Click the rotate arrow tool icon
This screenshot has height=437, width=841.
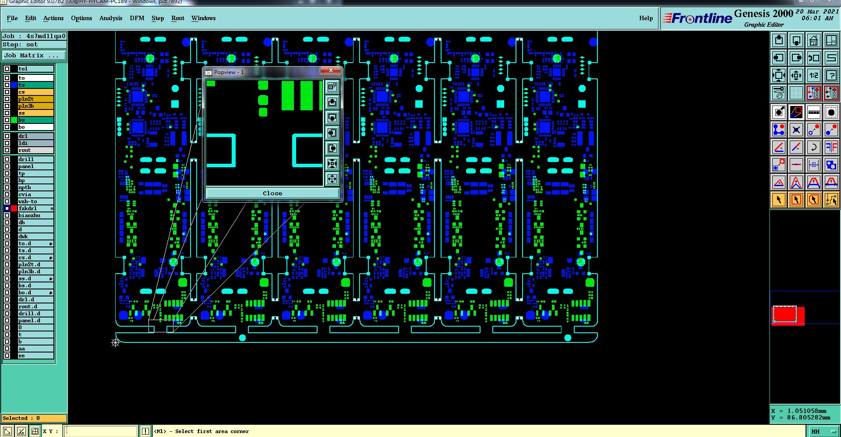pos(813,148)
